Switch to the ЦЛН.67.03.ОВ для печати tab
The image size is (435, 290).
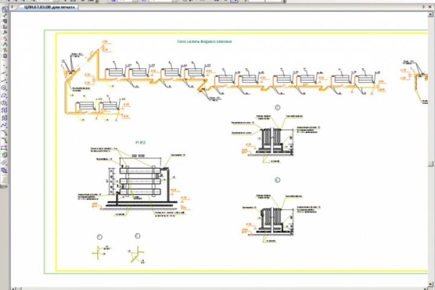[49, 7]
